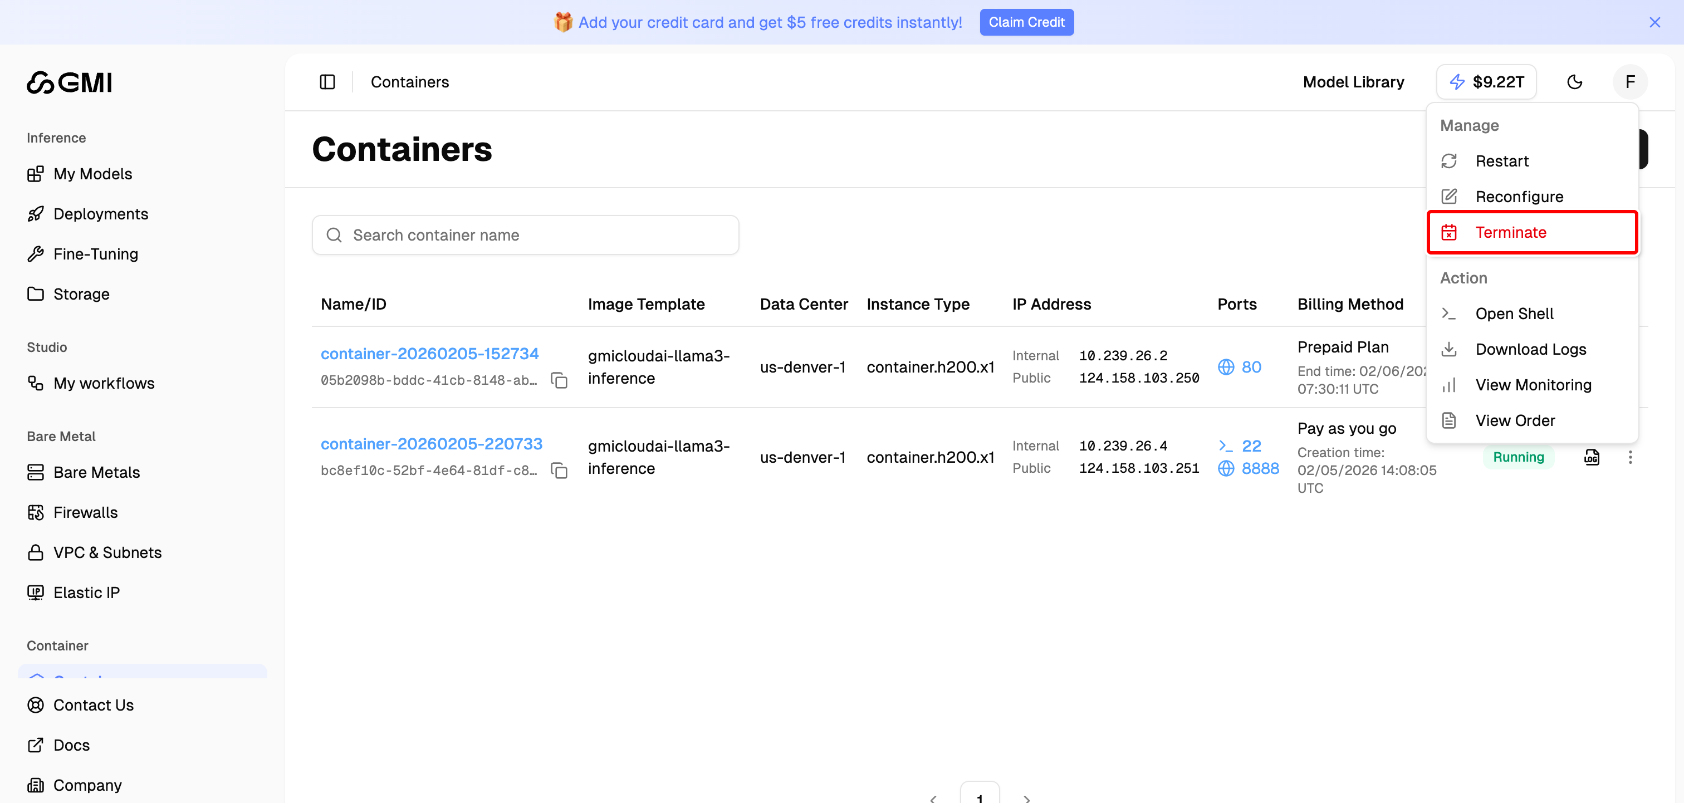This screenshot has height=803, width=1684.
Task: Select Deployments in the sidebar
Action: [100, 213]
